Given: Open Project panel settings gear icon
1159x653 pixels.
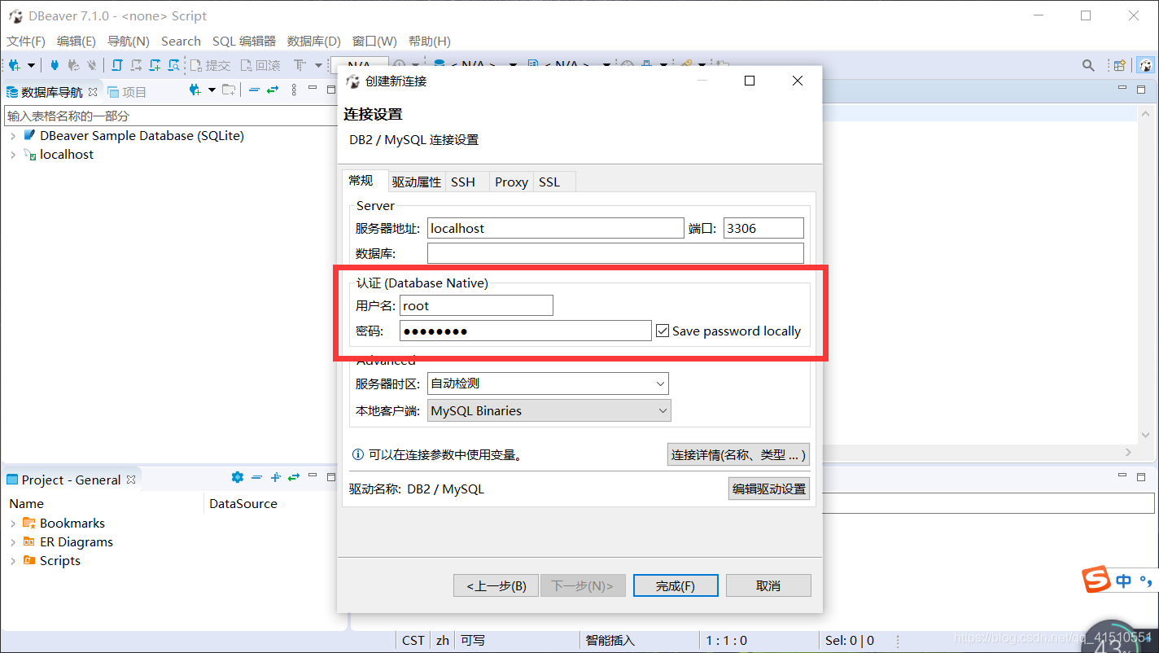Looking at the screenshot, I should (238, 477).
